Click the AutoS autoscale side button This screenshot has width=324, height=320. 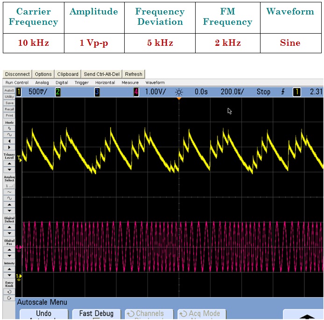tap(9, 90)
